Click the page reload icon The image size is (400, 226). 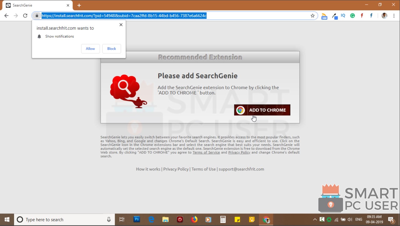point(25,15)
